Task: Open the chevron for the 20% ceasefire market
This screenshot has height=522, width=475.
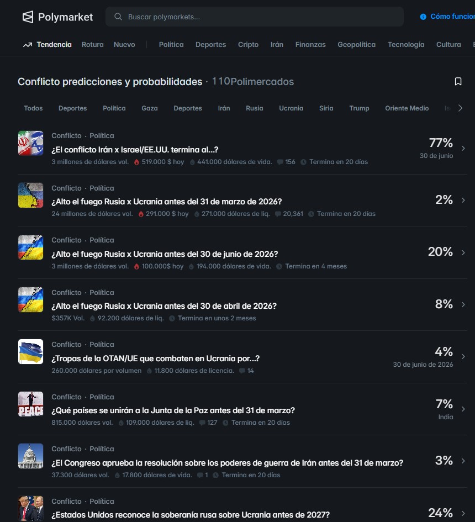Action: pos(463,252)
